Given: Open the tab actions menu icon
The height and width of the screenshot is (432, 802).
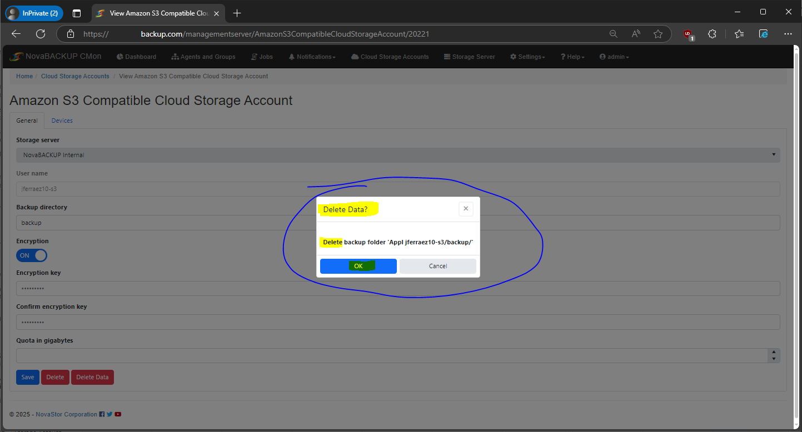Looking at the screenshot, I should pos(77,13).
